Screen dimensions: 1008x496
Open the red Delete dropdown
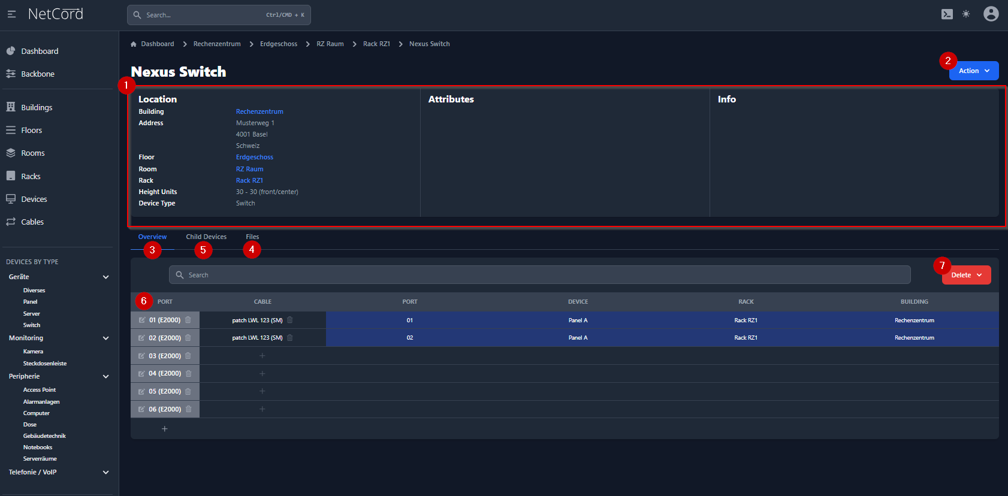tap(966, 275)
